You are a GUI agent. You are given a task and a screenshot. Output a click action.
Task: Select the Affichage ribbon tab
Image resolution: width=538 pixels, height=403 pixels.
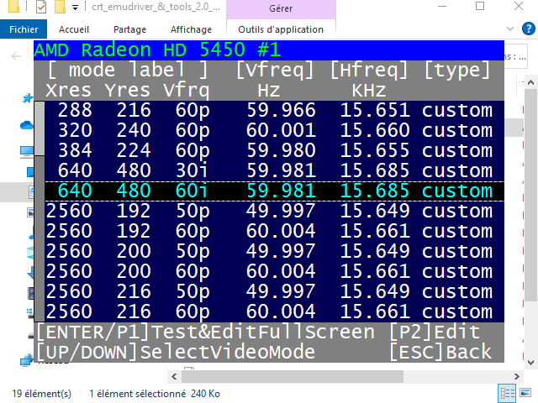(x=191, y=29)
